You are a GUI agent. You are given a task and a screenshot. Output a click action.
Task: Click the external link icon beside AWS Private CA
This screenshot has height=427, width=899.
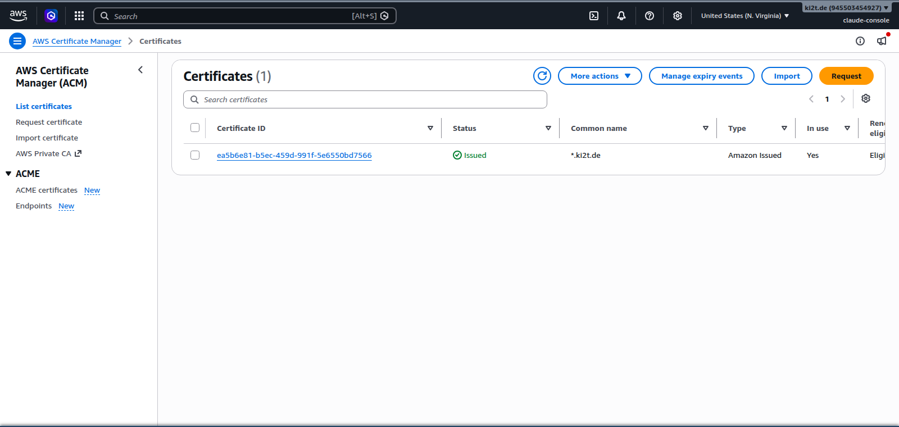click(78, 153)
